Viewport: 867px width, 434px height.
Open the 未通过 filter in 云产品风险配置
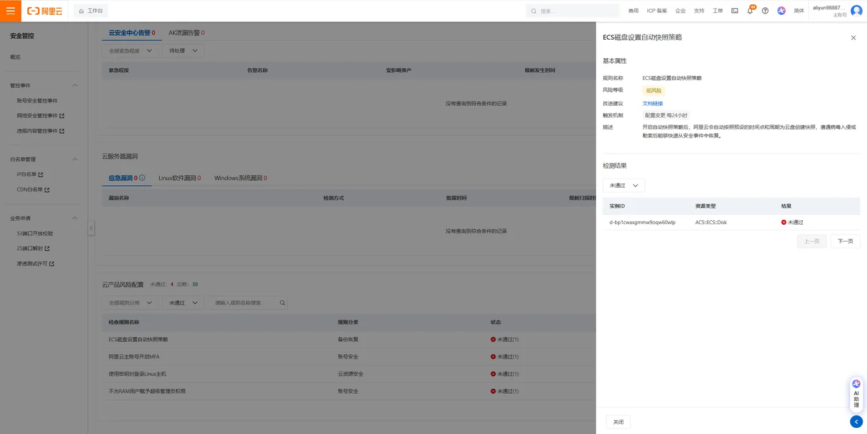coord(183,303)
